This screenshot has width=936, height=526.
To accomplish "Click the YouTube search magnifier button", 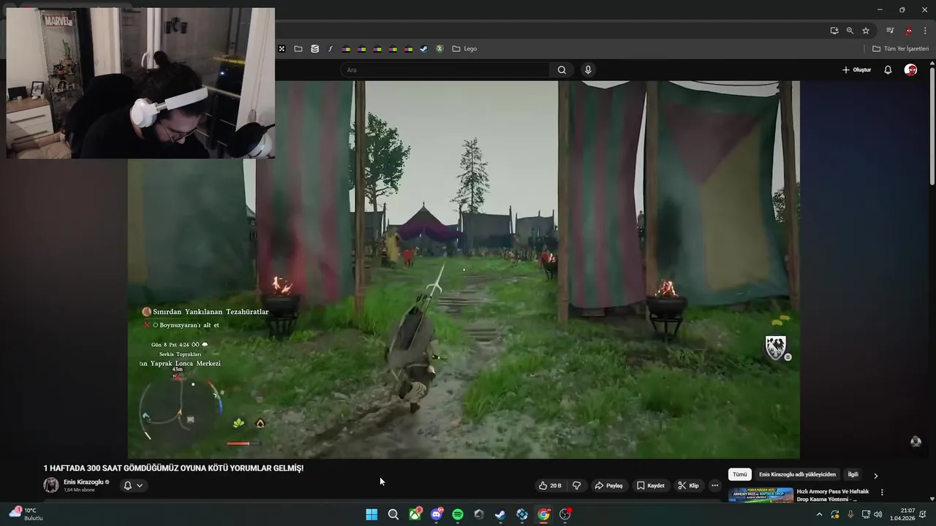I will [562, 70].
